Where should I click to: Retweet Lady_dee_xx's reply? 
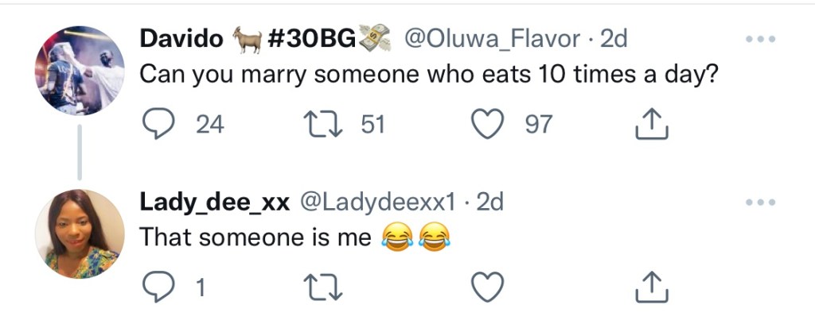[322, 287]
